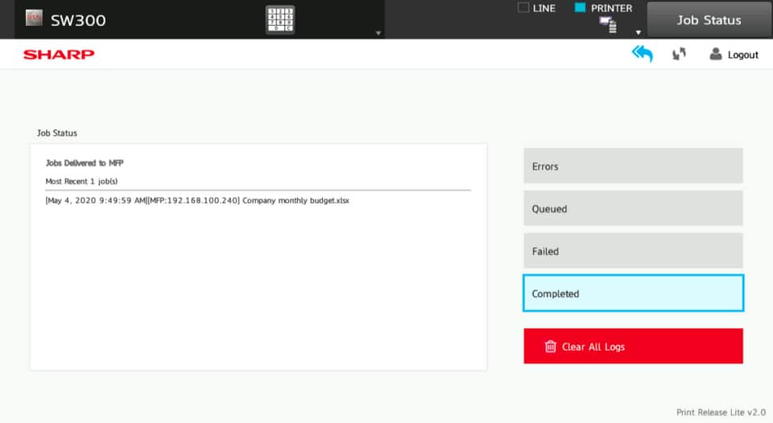Switch to the Queued jobs tab
This screenshot has height=423, width=773.
(633, 209)
